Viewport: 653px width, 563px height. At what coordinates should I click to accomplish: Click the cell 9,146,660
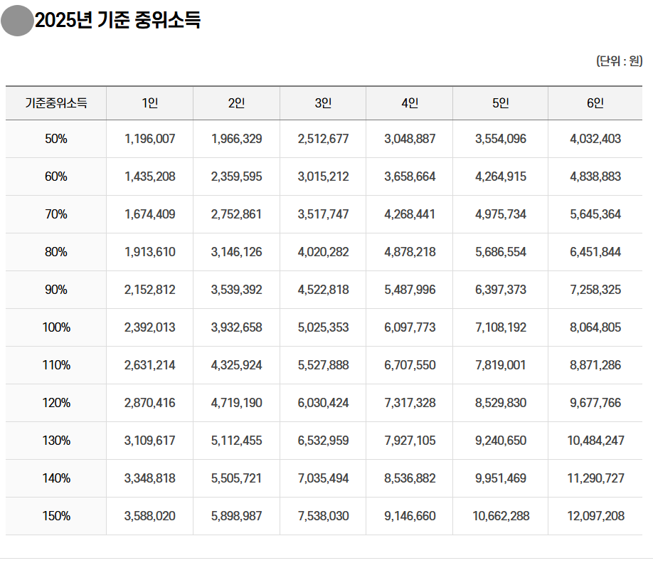tap(410, 516)
